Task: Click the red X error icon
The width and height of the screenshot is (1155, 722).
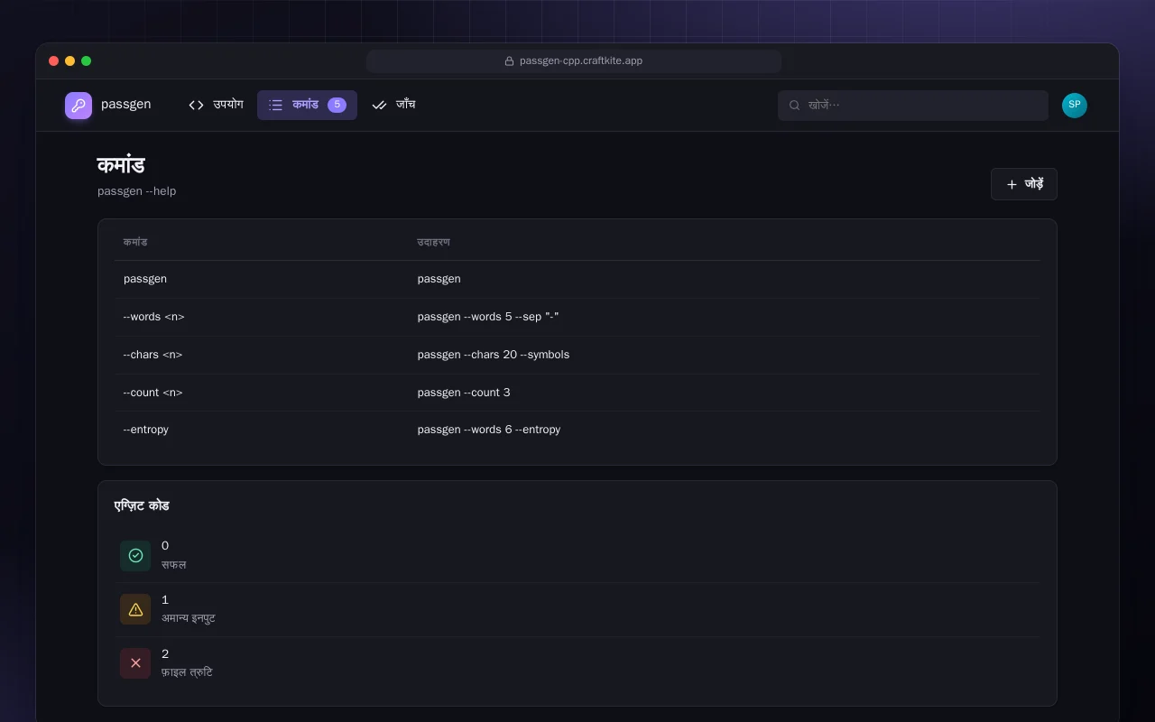Action: click(x=135, y=663)
